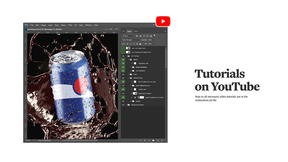
Task: Lock position move icon
Action: pos(134,44)
